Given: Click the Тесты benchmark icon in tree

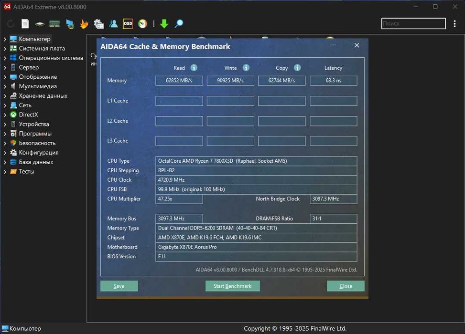Looking at the screenshot, I should coord(13,171).
